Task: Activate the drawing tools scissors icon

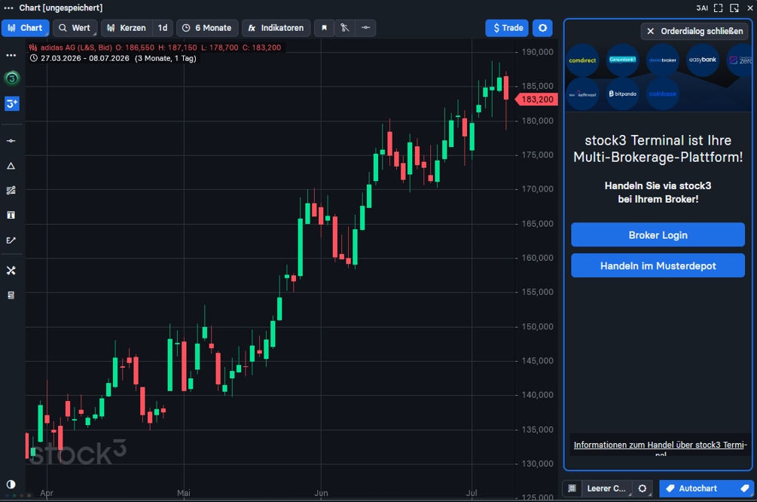Action: click(x=345, y=28)
